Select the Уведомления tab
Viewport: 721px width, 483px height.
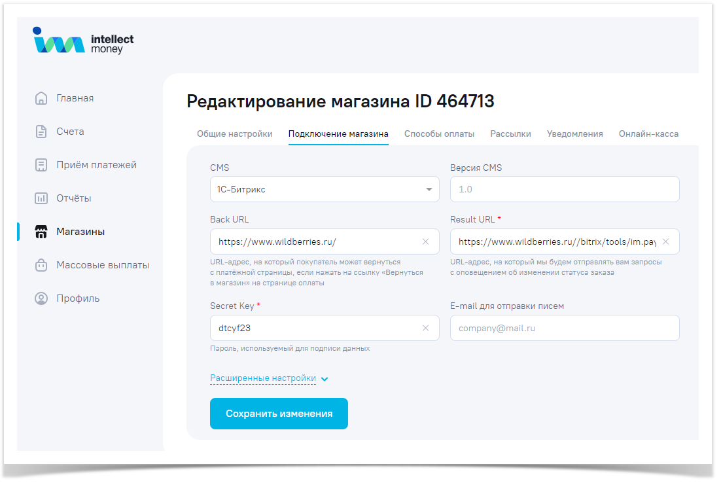[574, 134]
